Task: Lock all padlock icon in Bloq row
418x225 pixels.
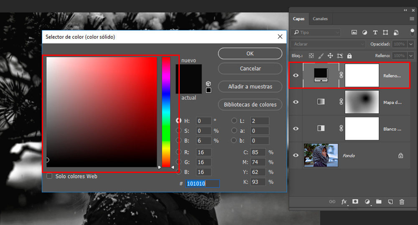Action: [349, 56]
